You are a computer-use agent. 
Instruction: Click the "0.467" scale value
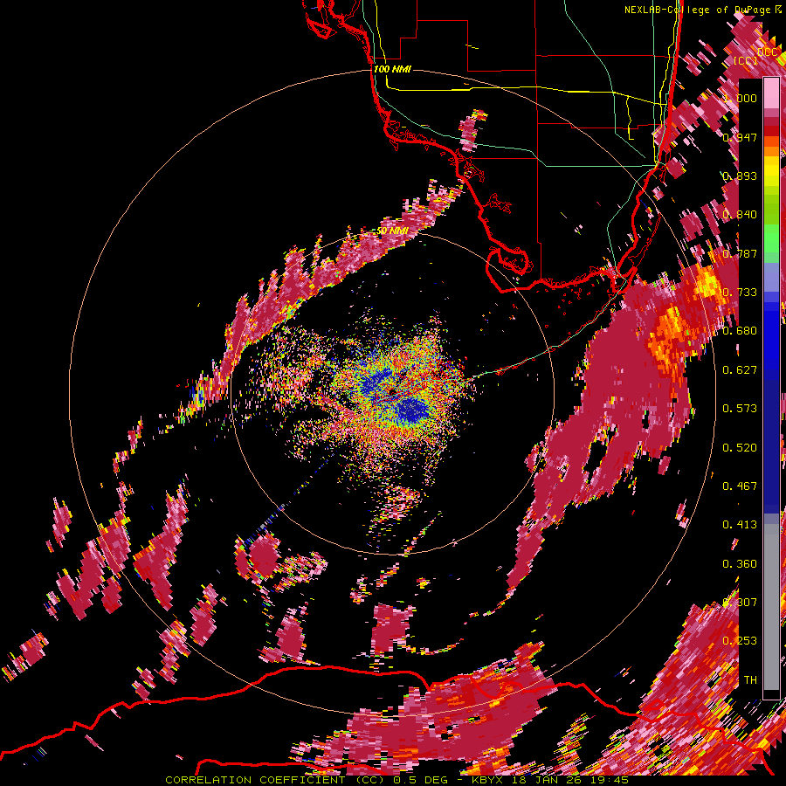pyautogui.click(x=740, y=486)
